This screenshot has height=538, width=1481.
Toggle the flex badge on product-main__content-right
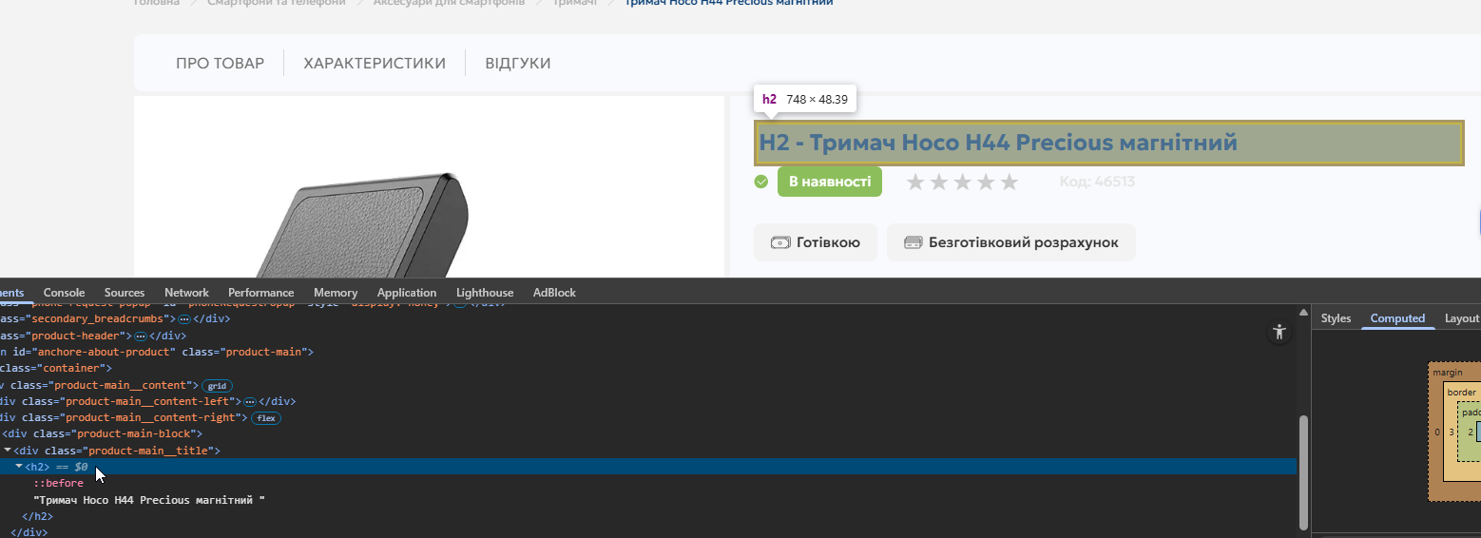tap(267, 418)
